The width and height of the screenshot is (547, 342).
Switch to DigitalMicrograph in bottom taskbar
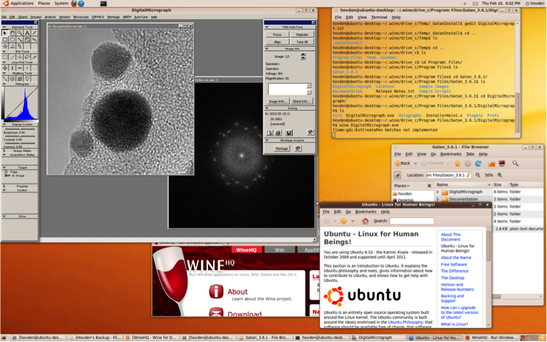click(x=378, y=338)
